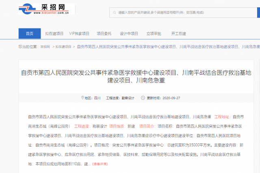Click the clock icon beside 更新时间
260x173 pixels.
click(x=144, y=98)
